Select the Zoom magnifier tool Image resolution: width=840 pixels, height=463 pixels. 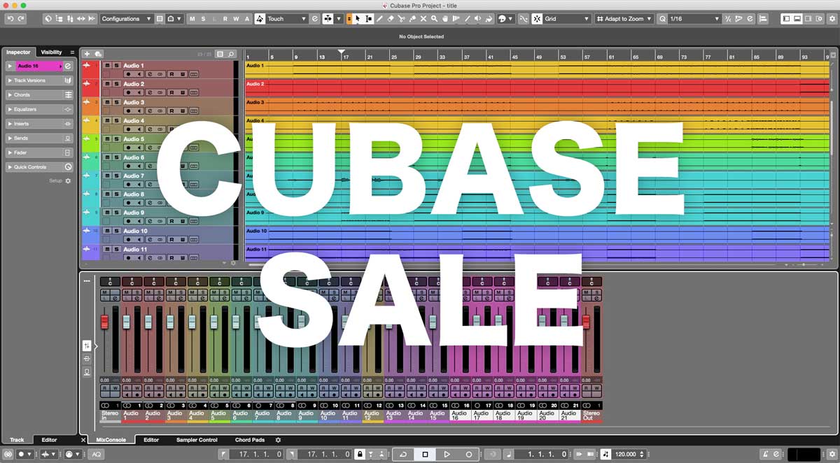(x=434, y=19)
